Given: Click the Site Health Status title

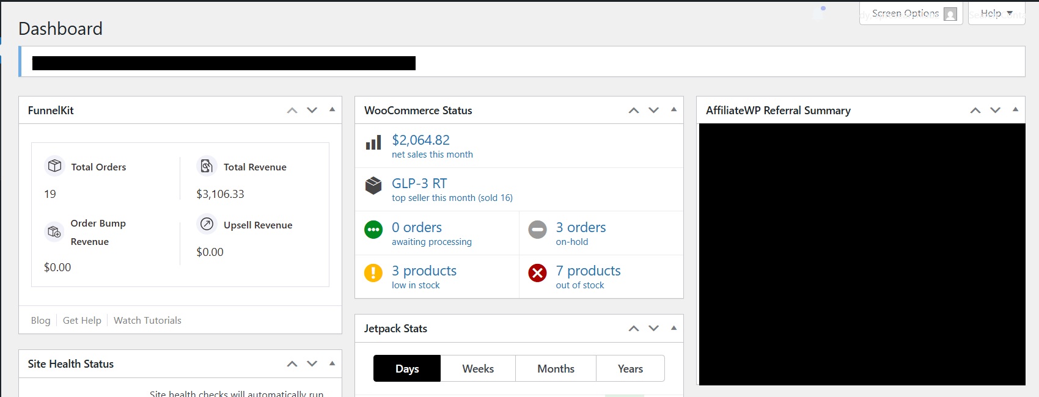Looking at the screenshot, I should point(71,364).
